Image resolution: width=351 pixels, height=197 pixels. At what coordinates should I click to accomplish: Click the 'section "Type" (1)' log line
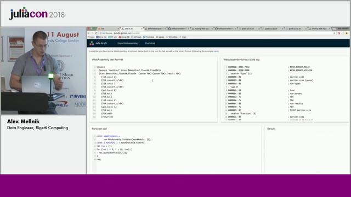(240, 74)
